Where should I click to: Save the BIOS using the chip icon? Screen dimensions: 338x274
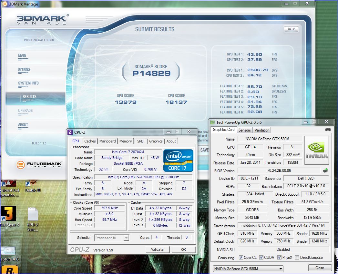click(x=325, y=171)
